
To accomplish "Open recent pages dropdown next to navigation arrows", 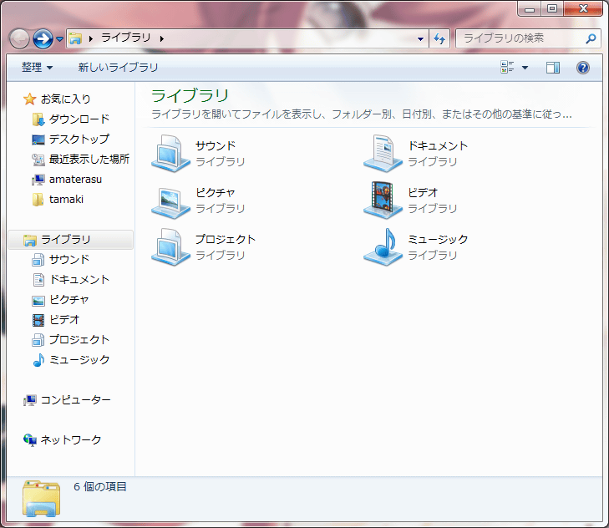I will (60, 39).
